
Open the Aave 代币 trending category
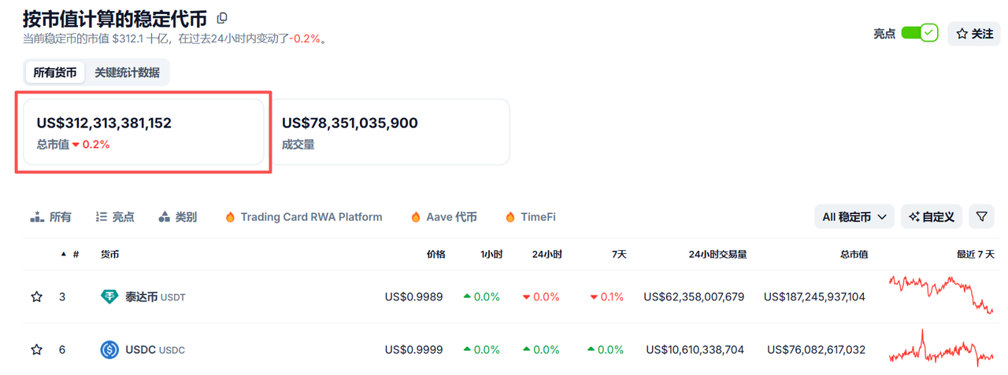click(x=443, y=217)
